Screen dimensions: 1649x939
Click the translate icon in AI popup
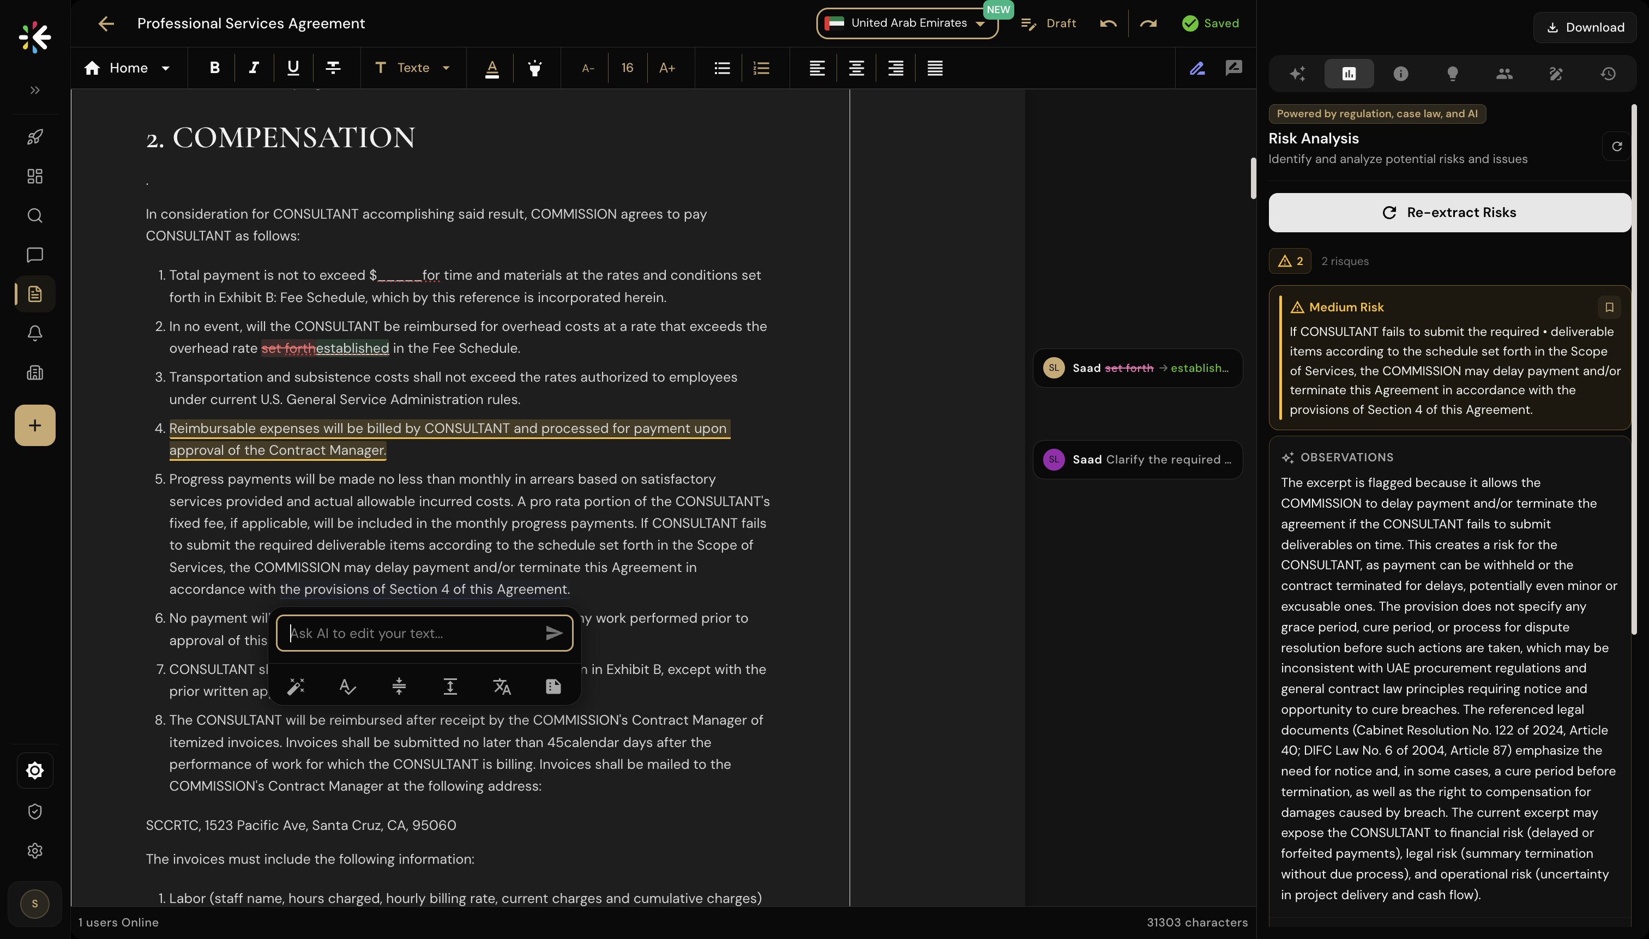point(502,686)
